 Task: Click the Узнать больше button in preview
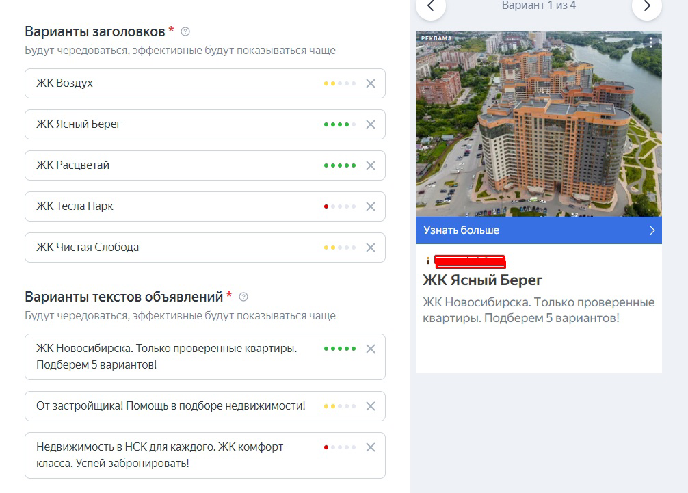click(539, 230)
